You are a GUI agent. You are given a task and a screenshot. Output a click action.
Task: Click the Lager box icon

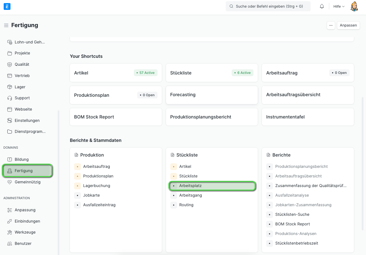pos(10,87)
